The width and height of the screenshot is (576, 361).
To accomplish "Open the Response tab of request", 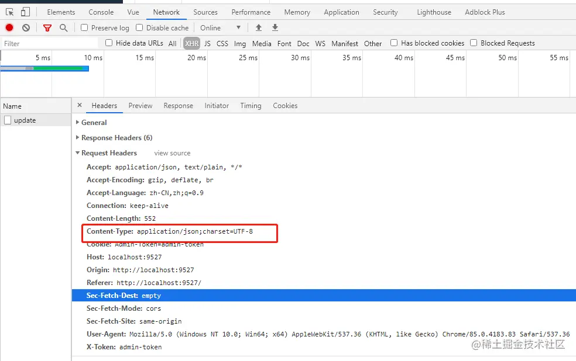I will 178,106.
